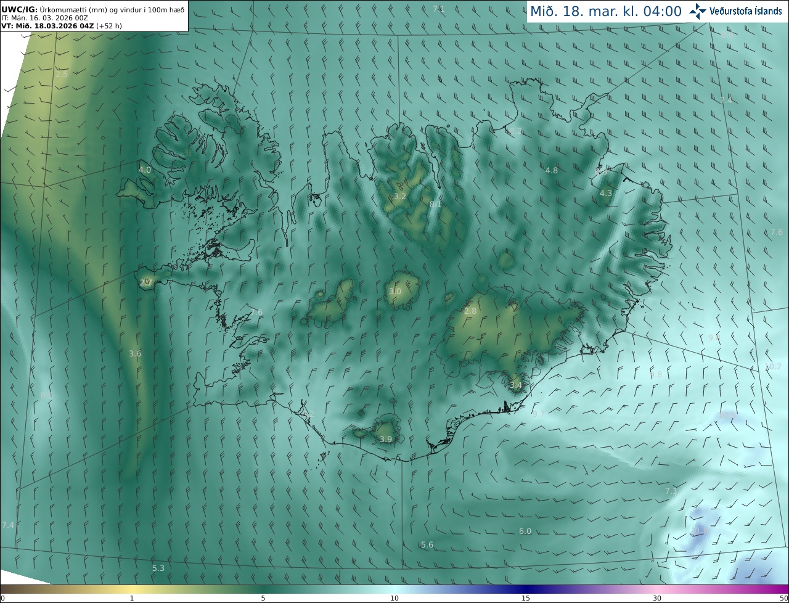Click the colour scale tick label 50
The width and height of the screenshot is (789, 603).
pos(783,598)
